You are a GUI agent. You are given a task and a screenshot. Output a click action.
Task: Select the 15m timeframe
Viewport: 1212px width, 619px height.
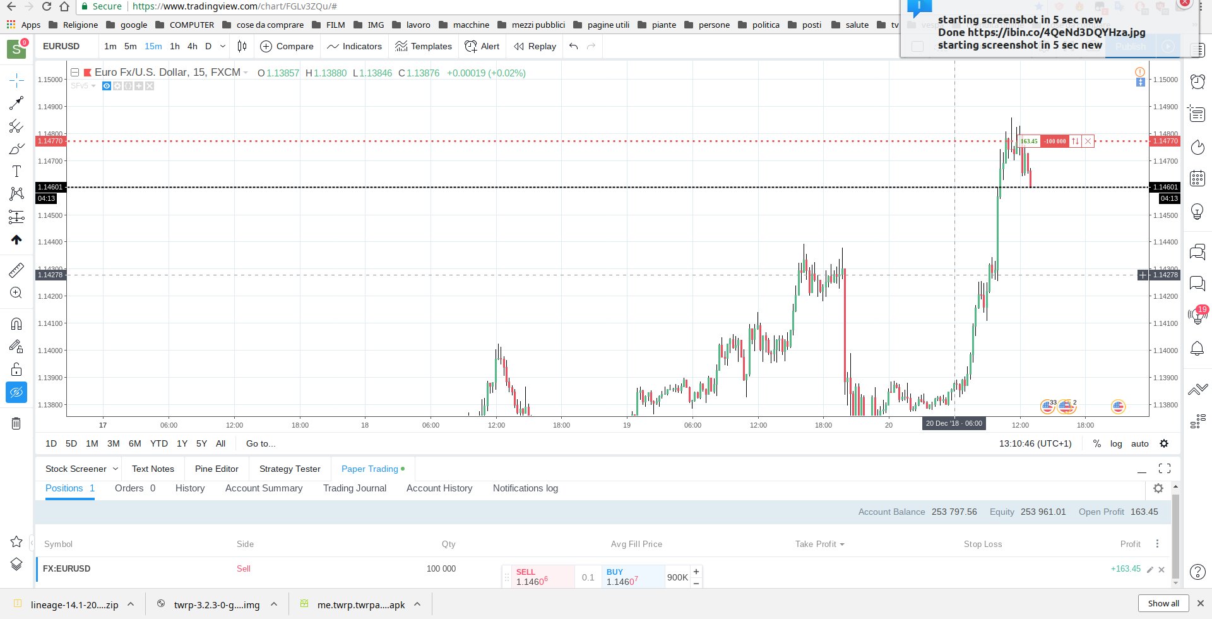coord(153,46)
